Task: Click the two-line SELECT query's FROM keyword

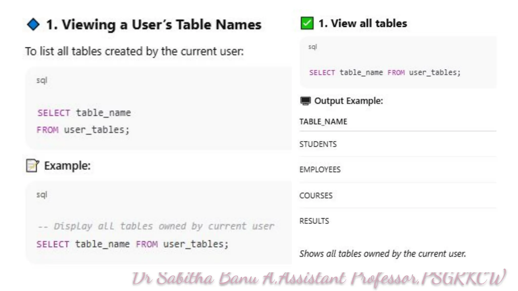Action: (x=48, y=130)
